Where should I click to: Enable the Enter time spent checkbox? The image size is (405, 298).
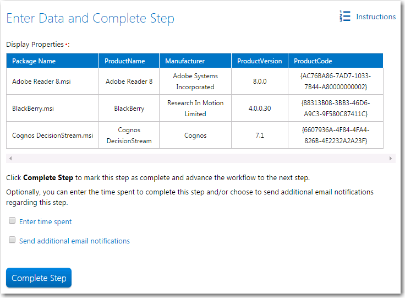click(12, 220)
